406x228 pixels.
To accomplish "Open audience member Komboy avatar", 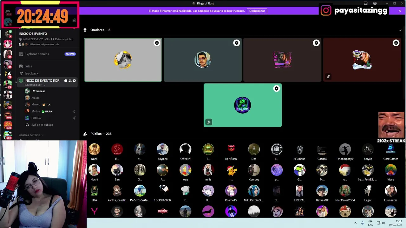I will pos(254,170).
